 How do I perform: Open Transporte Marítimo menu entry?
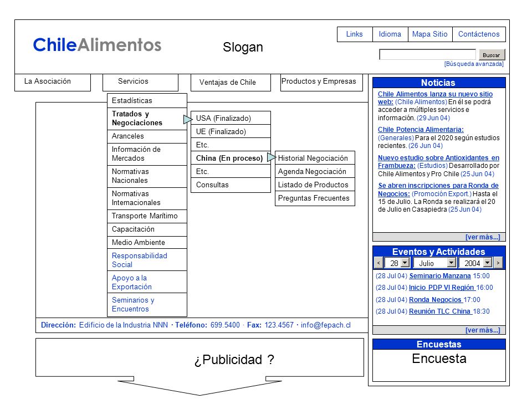[x=147, y=216]
